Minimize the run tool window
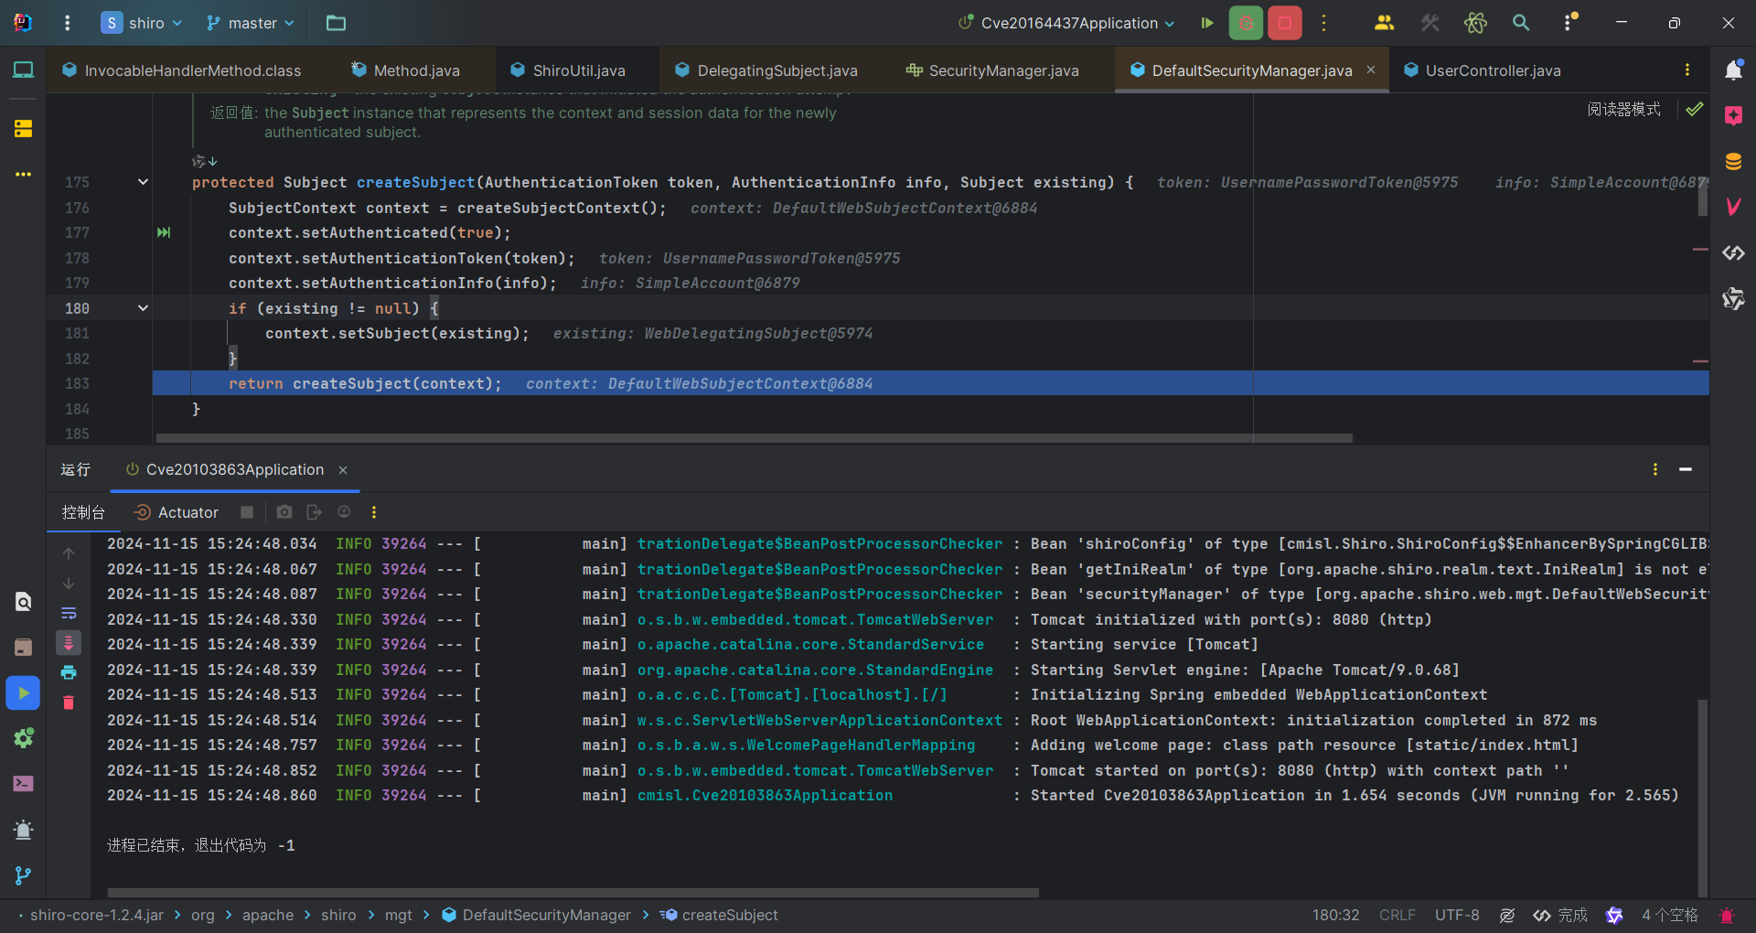Viewport: 1756px width, 933px height. pos(1686,469)
